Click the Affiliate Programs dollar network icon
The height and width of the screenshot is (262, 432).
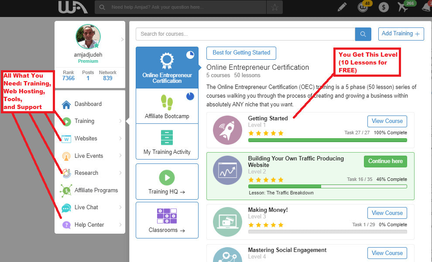pos(66,191)
